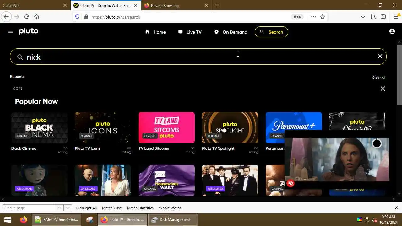Open Firefox library icon

tap(373, 17)
